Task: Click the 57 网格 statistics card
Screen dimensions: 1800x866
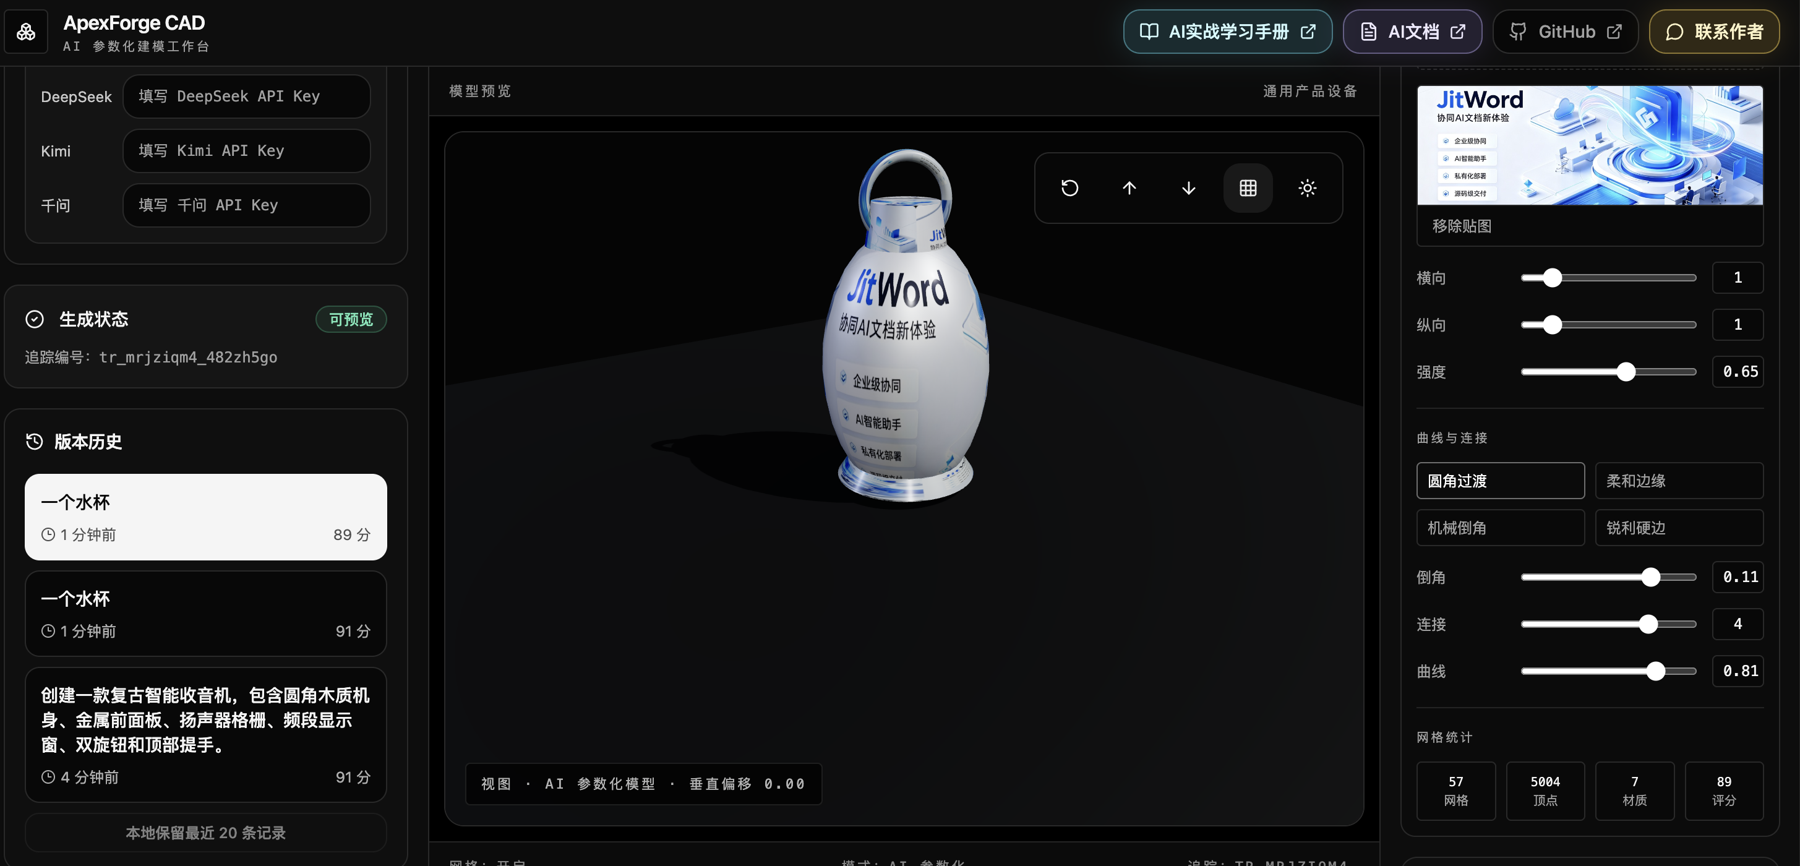Action: tap(1456, 791)
